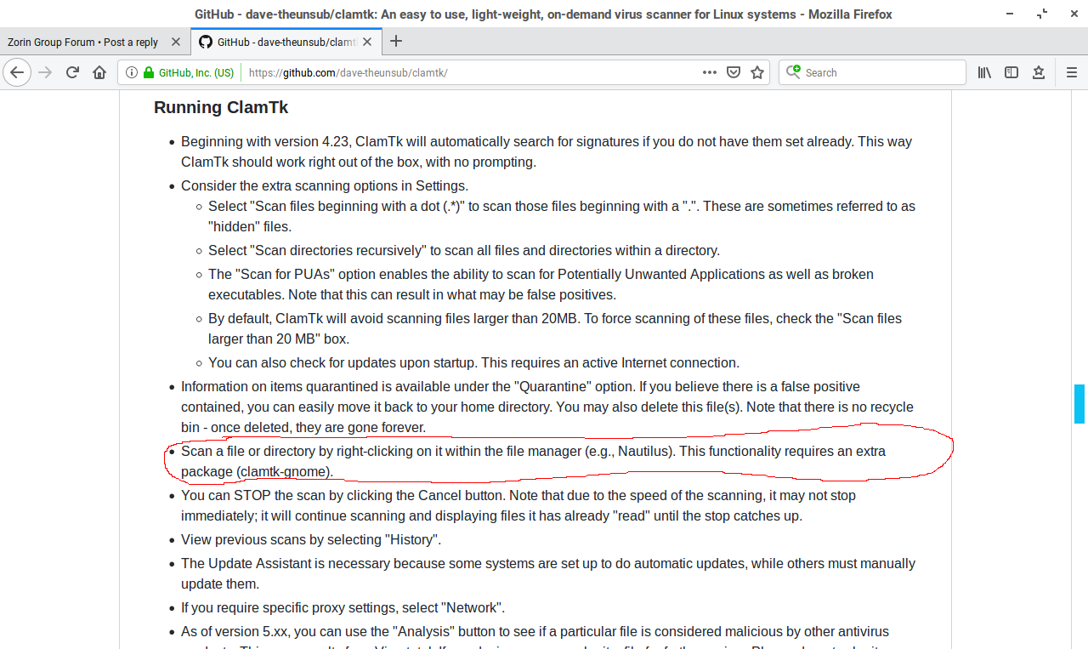This screenshot has height=649, width=1088.
Task: Toggle the Firefox sidebar view
Action: tap(1011, 72)
